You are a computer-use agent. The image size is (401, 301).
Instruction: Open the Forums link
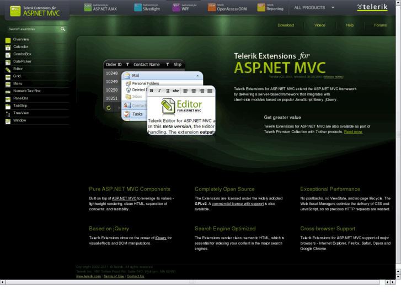tap(380, 25)
